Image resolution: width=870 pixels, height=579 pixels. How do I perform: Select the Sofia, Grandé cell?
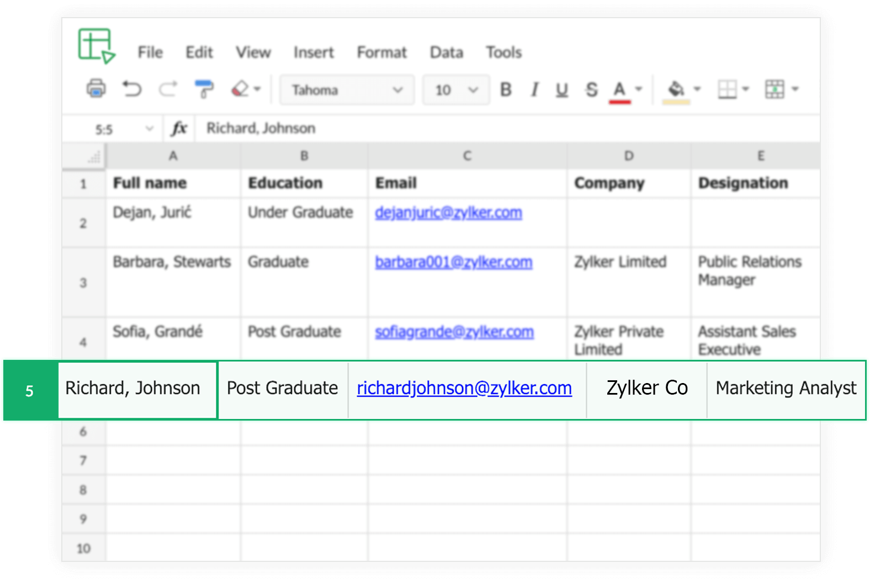click(173, 339)
